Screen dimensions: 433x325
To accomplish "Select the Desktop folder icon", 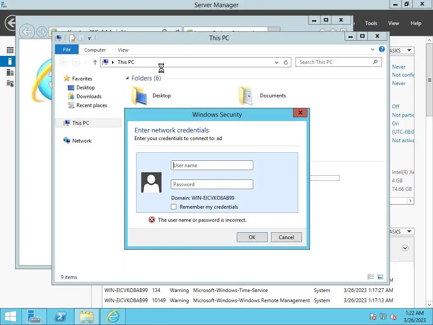I will point(139,96).
